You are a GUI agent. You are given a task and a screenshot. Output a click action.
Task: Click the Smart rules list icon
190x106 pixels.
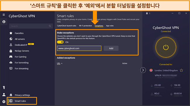[x=11, y=101]
